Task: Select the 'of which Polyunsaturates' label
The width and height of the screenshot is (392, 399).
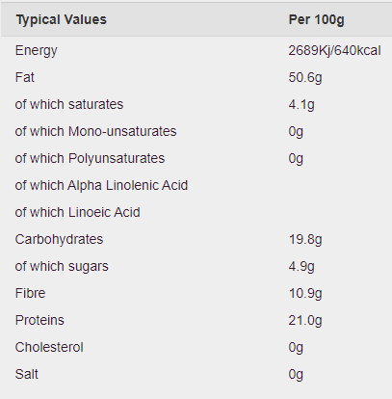Action: [x=90, y=159]
